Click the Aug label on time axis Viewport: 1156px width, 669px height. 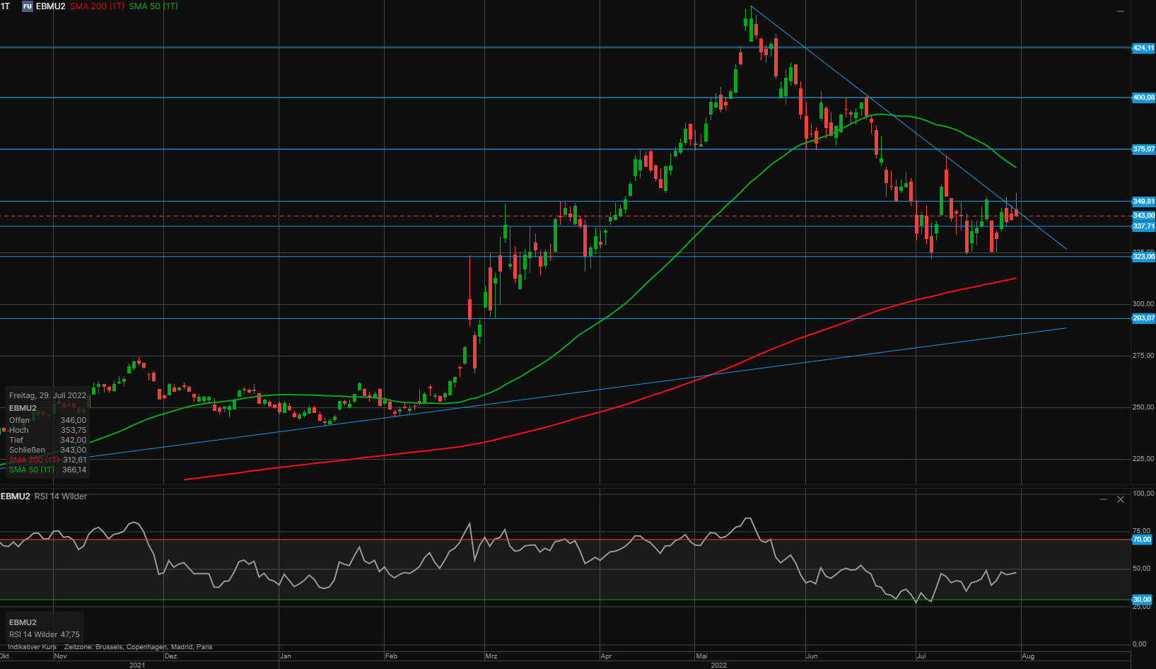(1028, 656)
